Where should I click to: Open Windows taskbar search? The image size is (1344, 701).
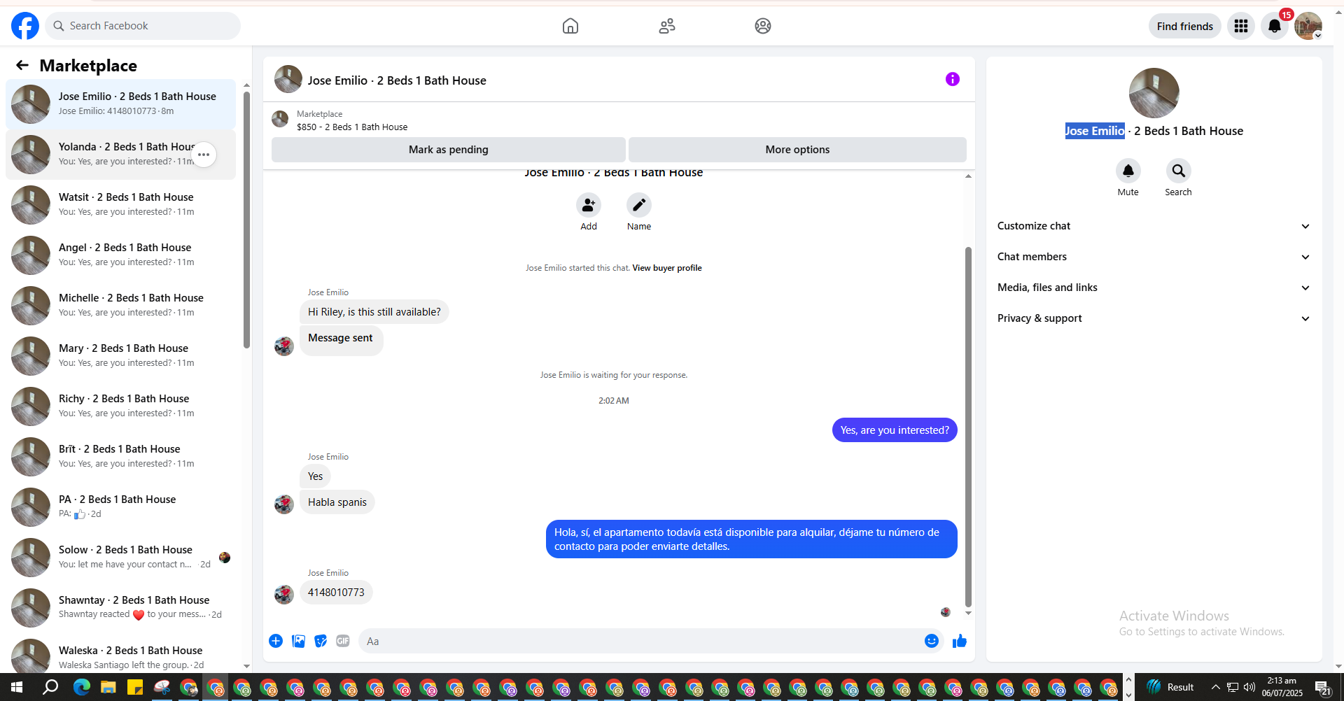[x=50, y=687]
